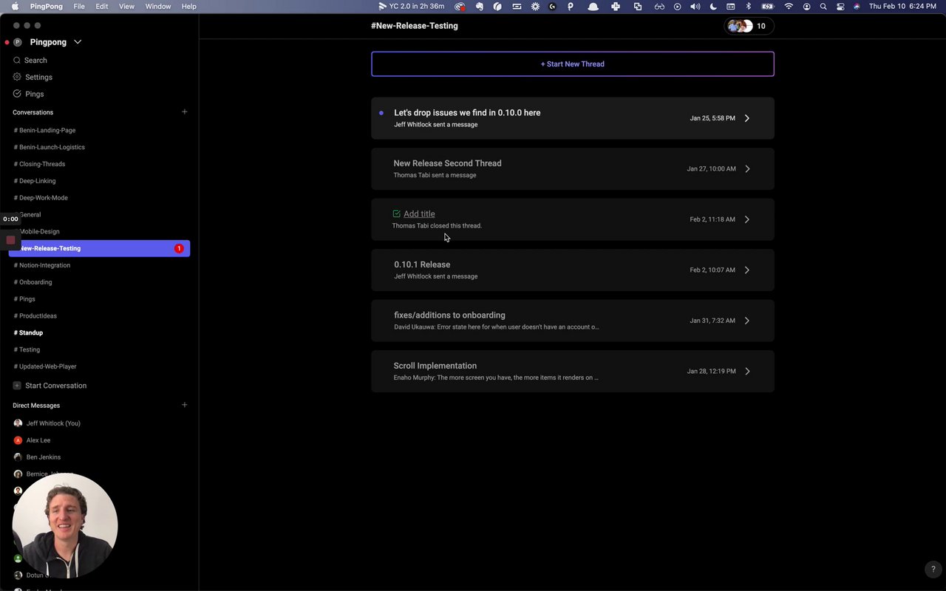
Task: Open Control Center icon in menu bar
Action: click(x=840, y=7)
